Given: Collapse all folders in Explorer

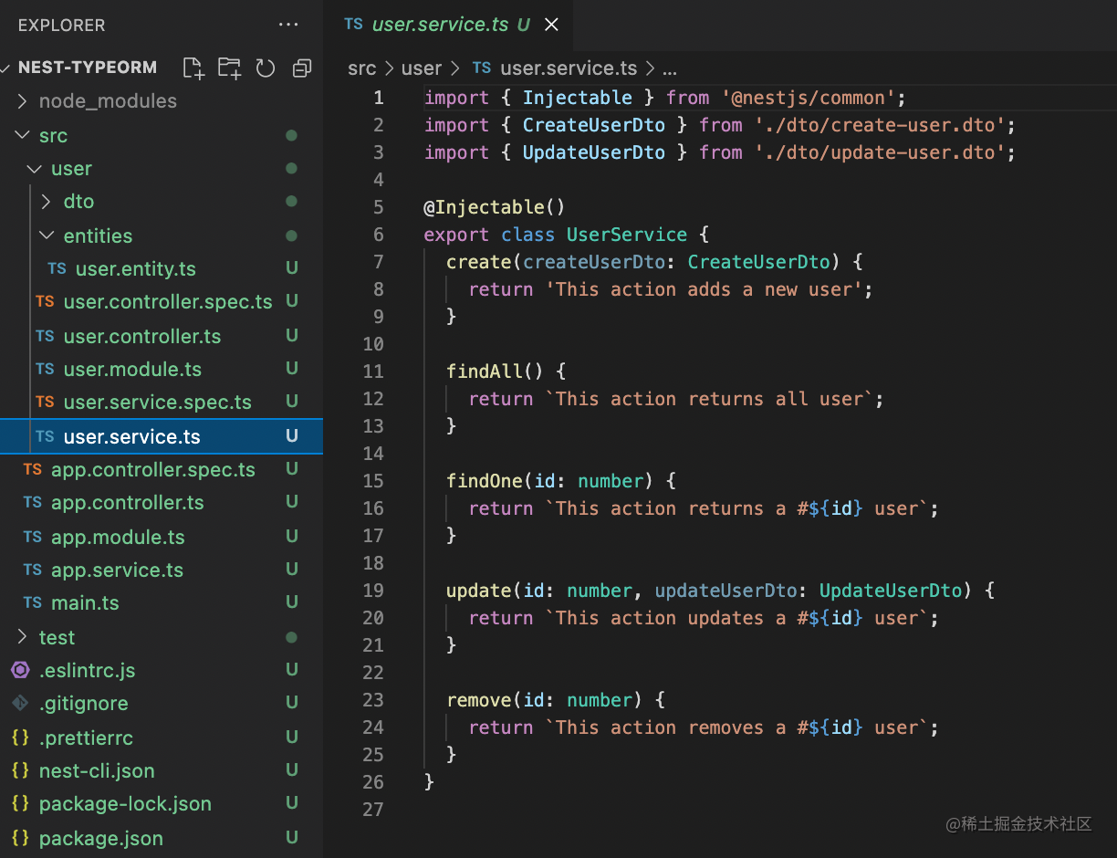Looking at the screenshot, I should point(302,68).
